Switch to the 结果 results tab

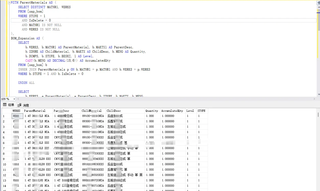point(9,105)
